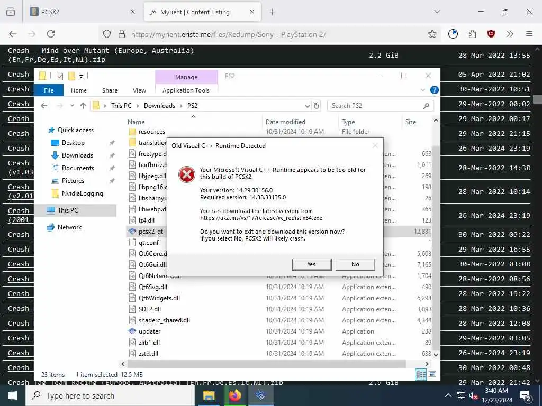Open the File menu in Explorer

[x=49, y=90]
